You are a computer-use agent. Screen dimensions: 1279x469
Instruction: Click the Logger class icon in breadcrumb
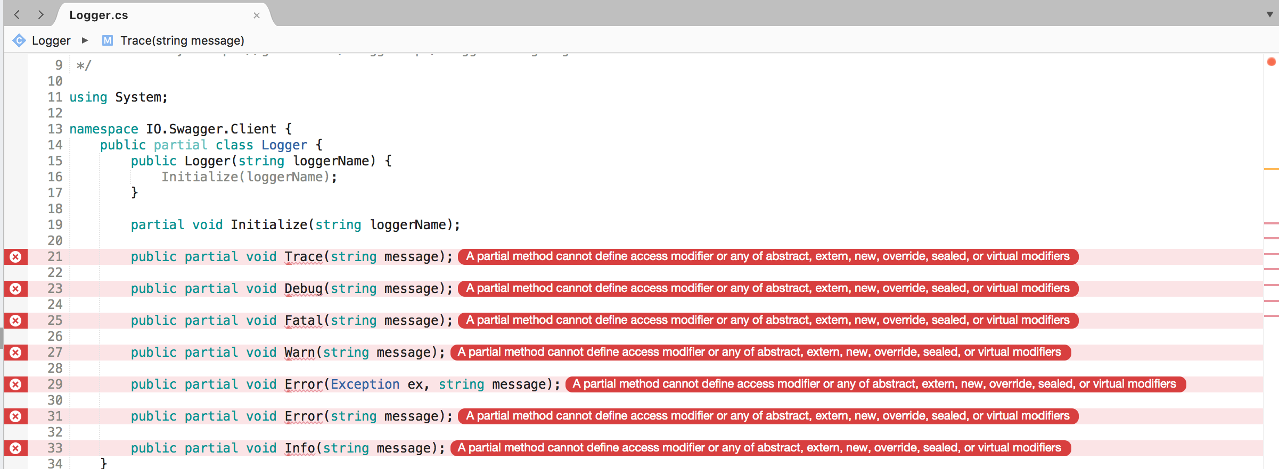[19, 40]
